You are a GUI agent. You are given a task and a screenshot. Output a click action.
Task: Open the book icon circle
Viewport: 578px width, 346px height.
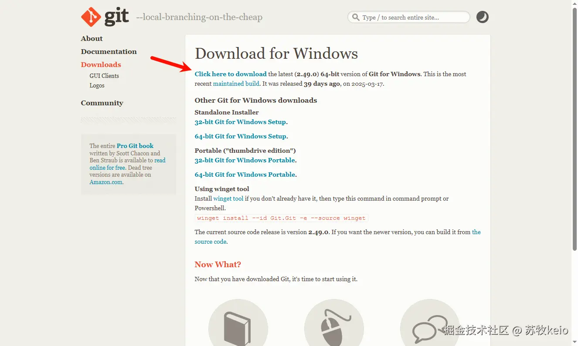[238, 322]
